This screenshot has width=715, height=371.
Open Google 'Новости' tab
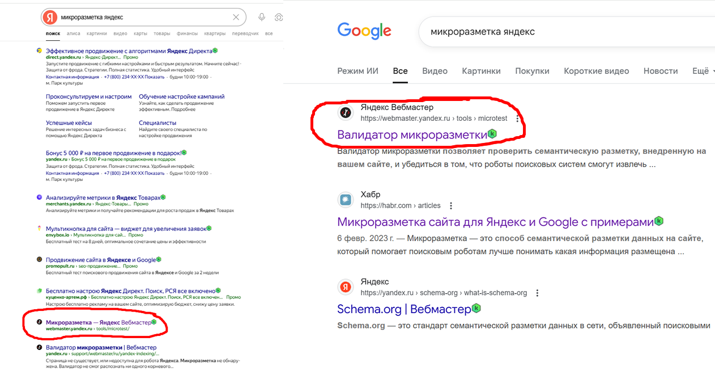point(661,71)
